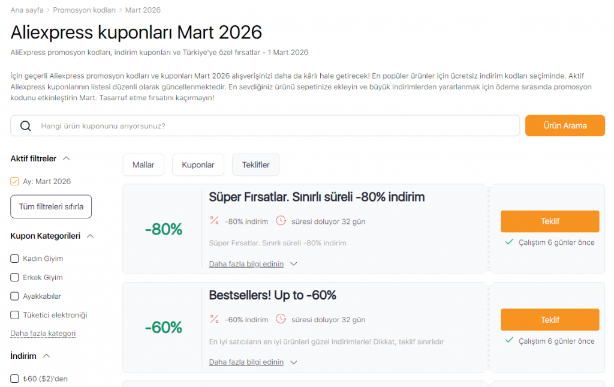This screenshot has height=387, width=614.
Task: Check the 'Tüketici elektroniği' category
Action: click(13, 314)
